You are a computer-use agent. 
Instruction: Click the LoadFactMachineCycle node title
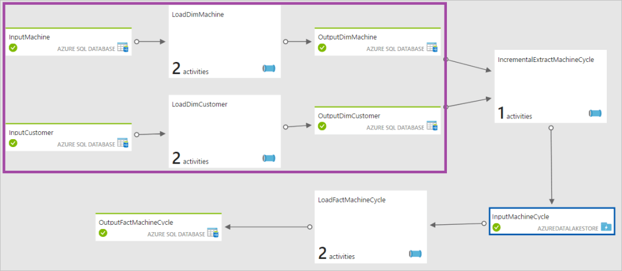click(351, 199)
